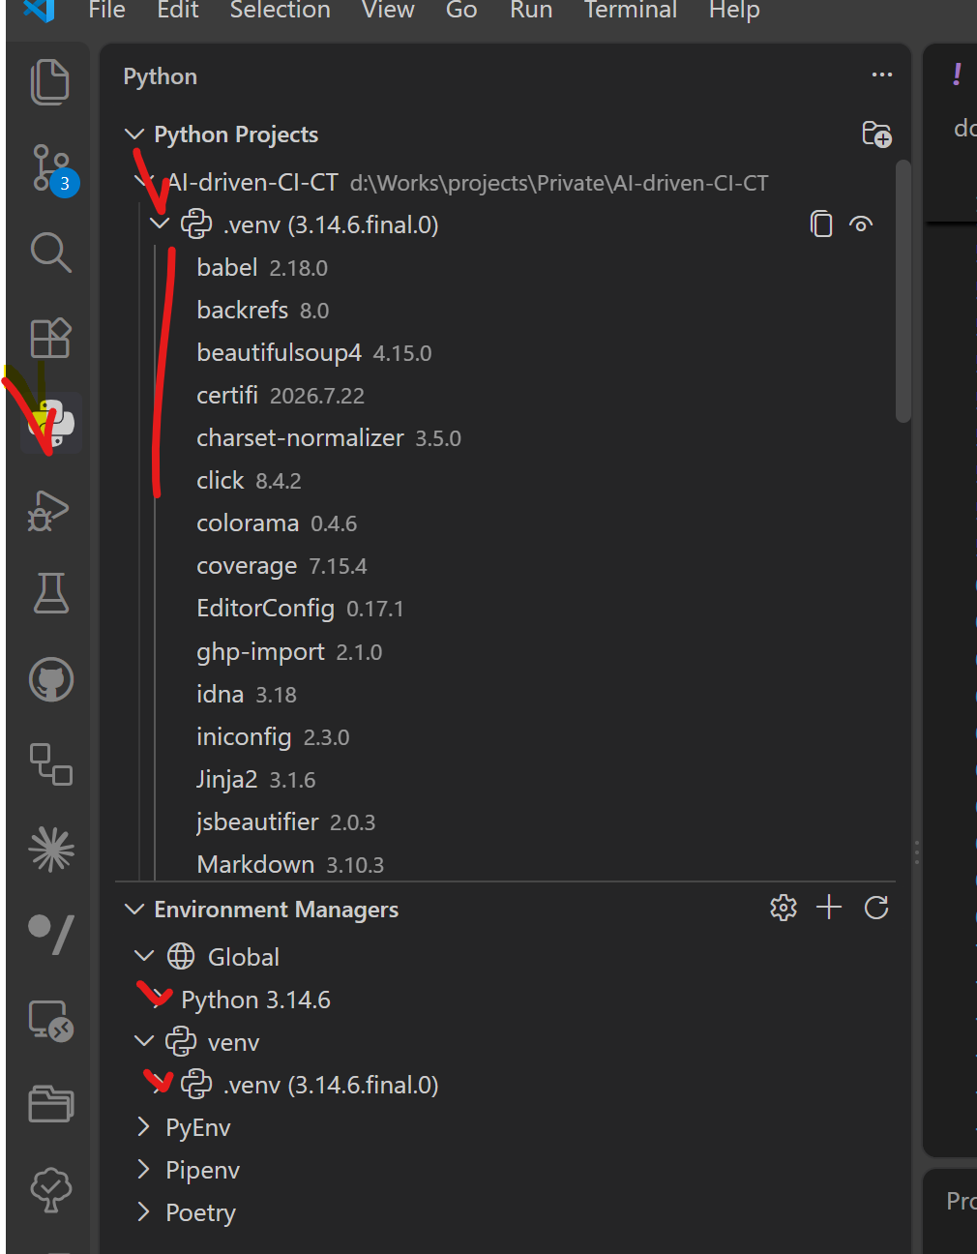The width and height of the screenshot is (977, 1254).
Task: Open the Edit menu
Action: [x=178, y=11]
